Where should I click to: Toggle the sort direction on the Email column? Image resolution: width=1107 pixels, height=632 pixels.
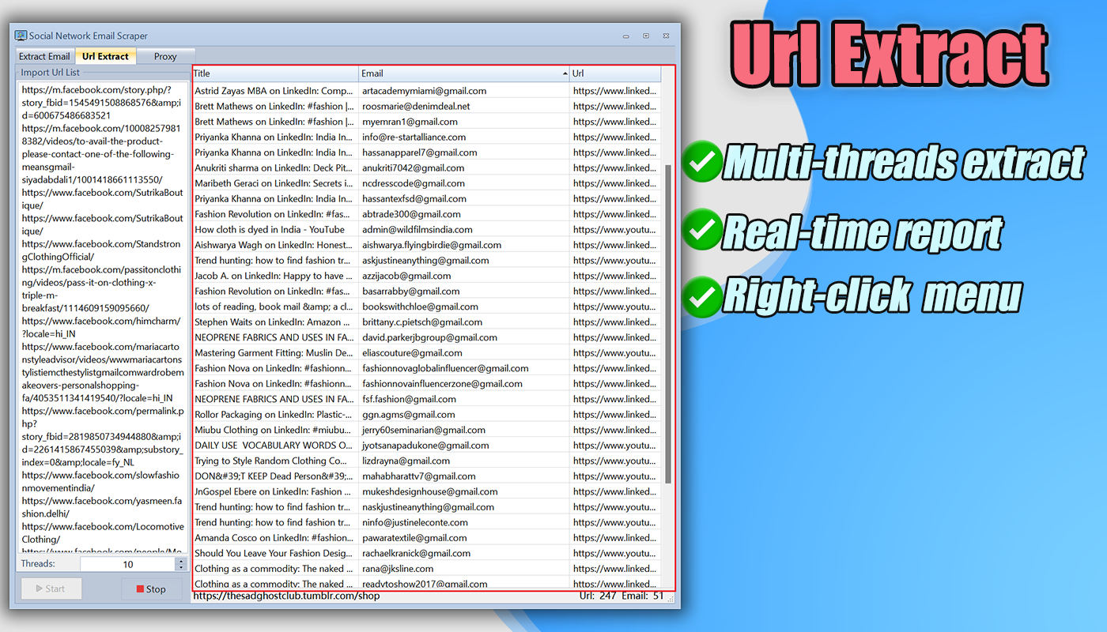463,73
